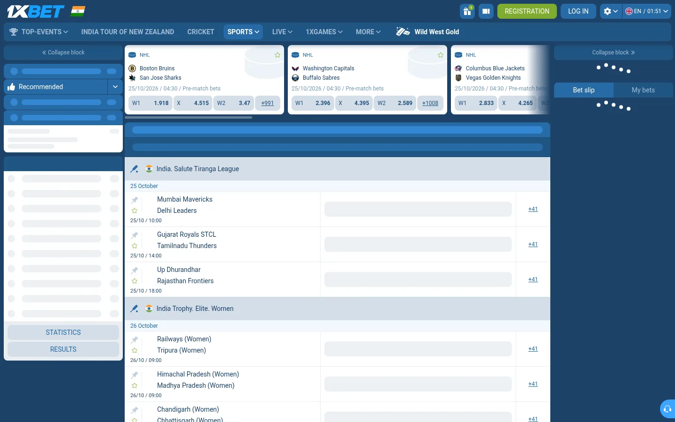Pin the Up Dhurandhar match
The height and width of the screenshot is (422, 675).
(x=135, y=271)
